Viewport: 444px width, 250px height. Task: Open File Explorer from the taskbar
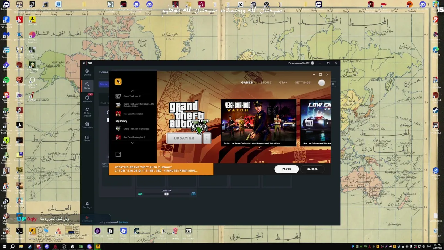coord(21,247)
